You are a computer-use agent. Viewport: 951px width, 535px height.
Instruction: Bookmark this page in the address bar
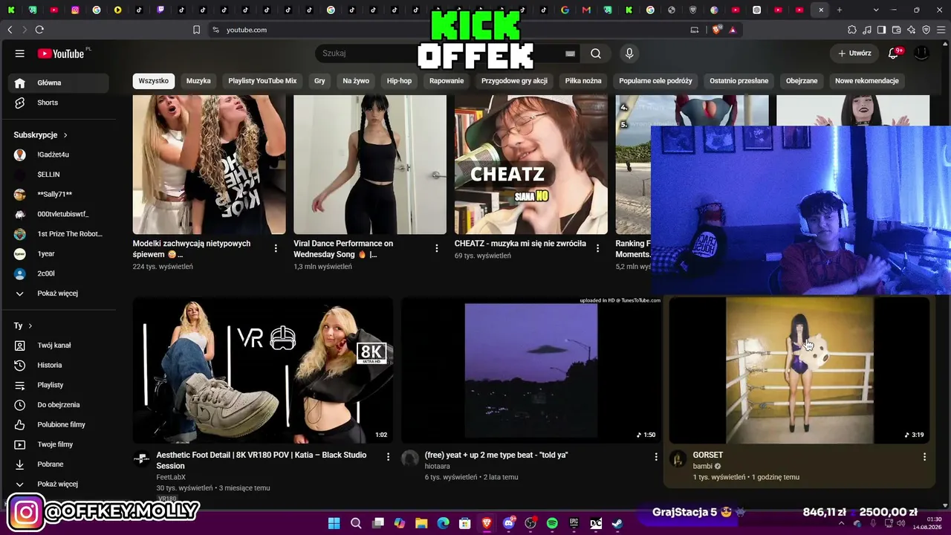[196, 30]
